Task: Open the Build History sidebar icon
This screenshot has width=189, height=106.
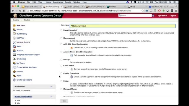Action: pos(14,34)
